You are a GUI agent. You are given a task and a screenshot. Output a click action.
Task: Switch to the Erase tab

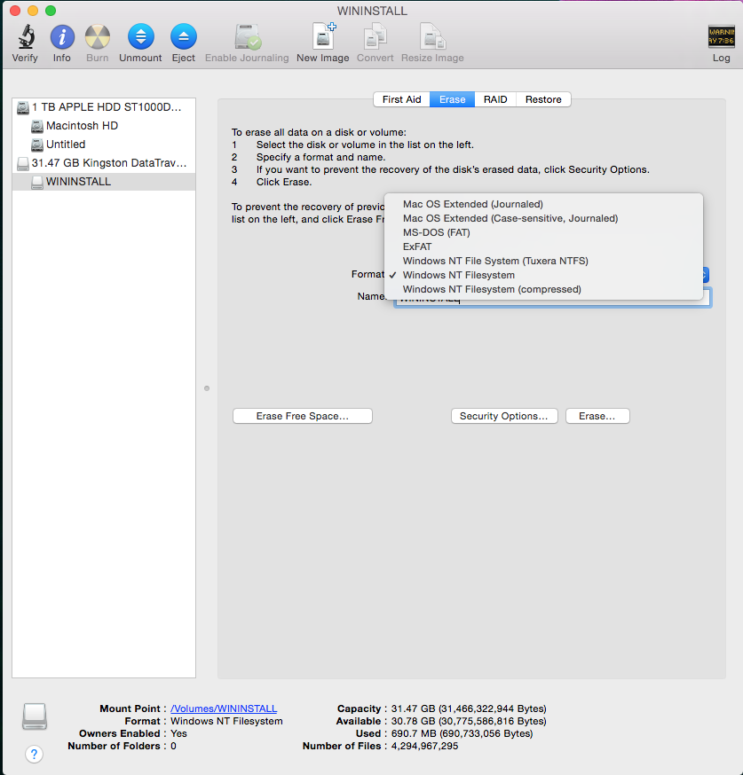coord(452,99)
